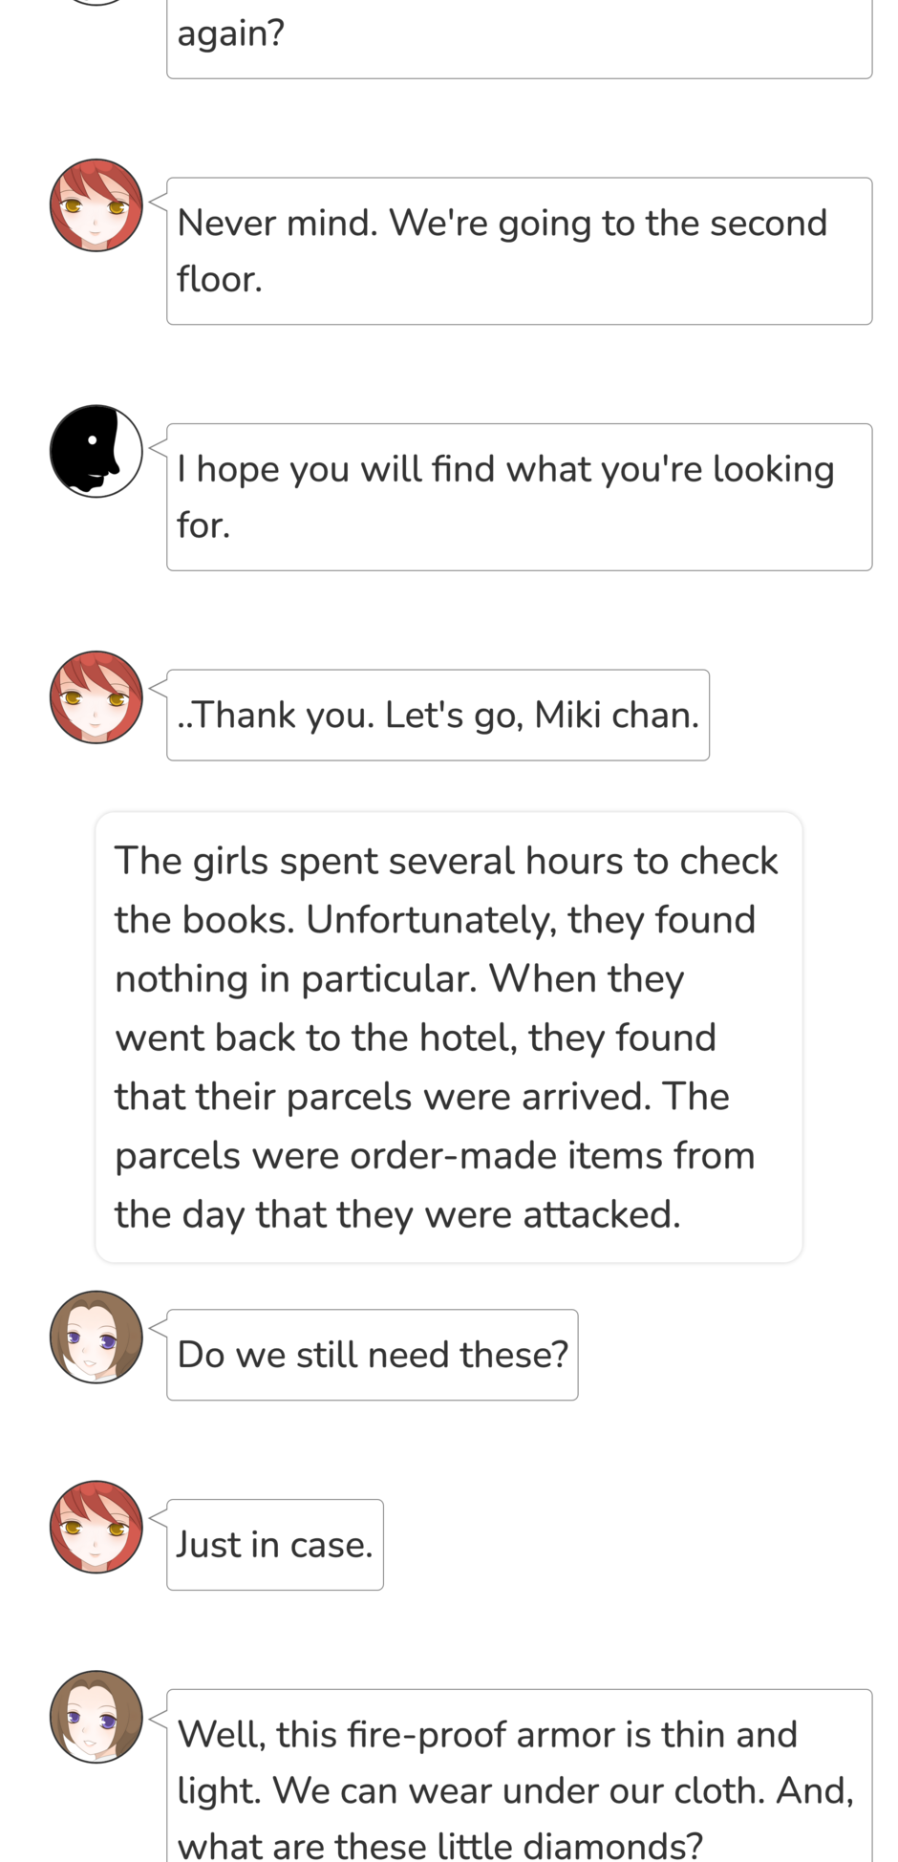
Task: Tap the red-haired avatar beside "Never mind"
Action: pos(96,205)
